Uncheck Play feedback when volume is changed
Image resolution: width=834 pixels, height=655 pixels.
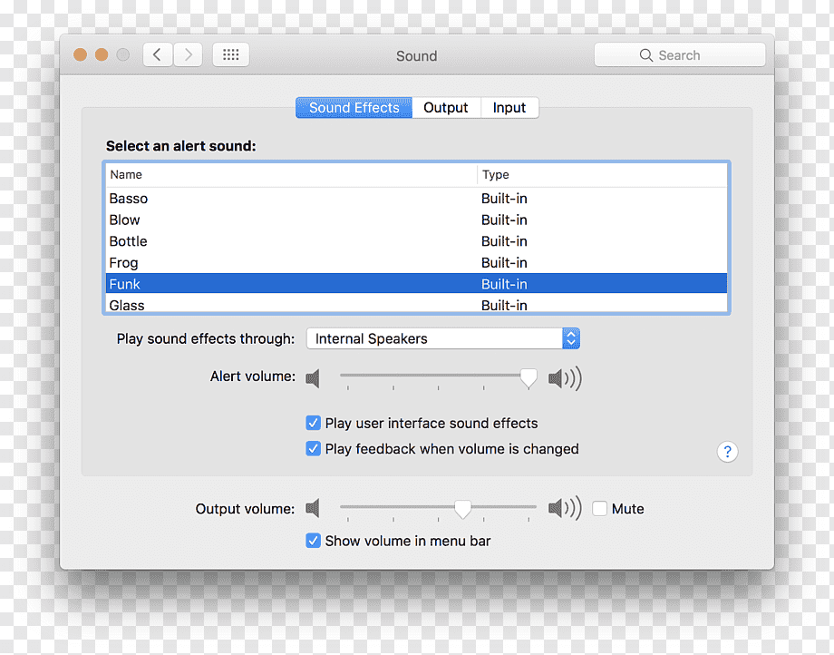click(314, 448)
